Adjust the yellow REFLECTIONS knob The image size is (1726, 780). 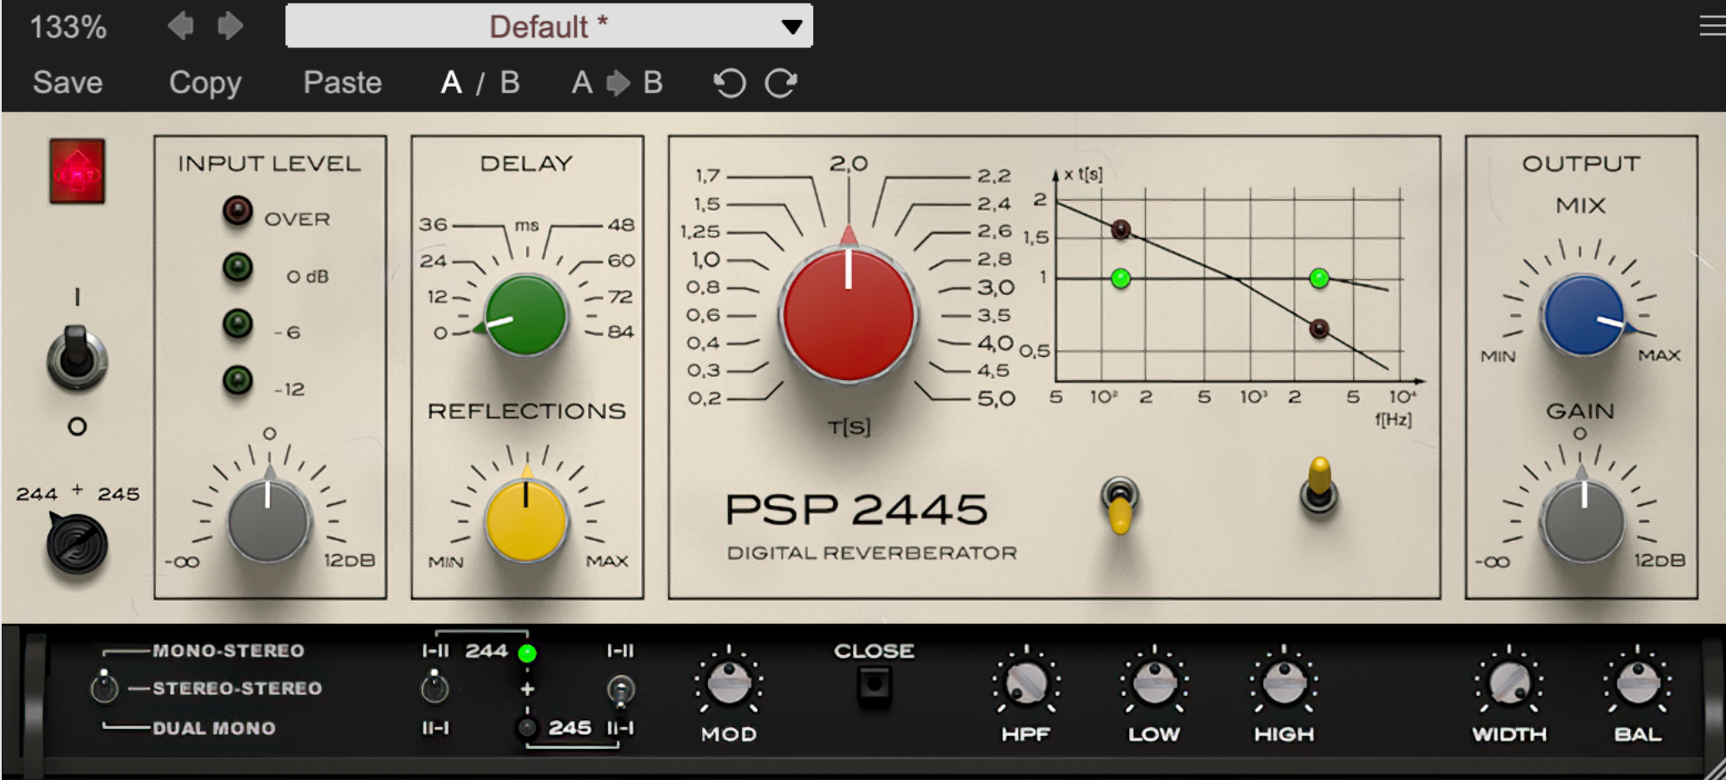(x=528, y=518)
